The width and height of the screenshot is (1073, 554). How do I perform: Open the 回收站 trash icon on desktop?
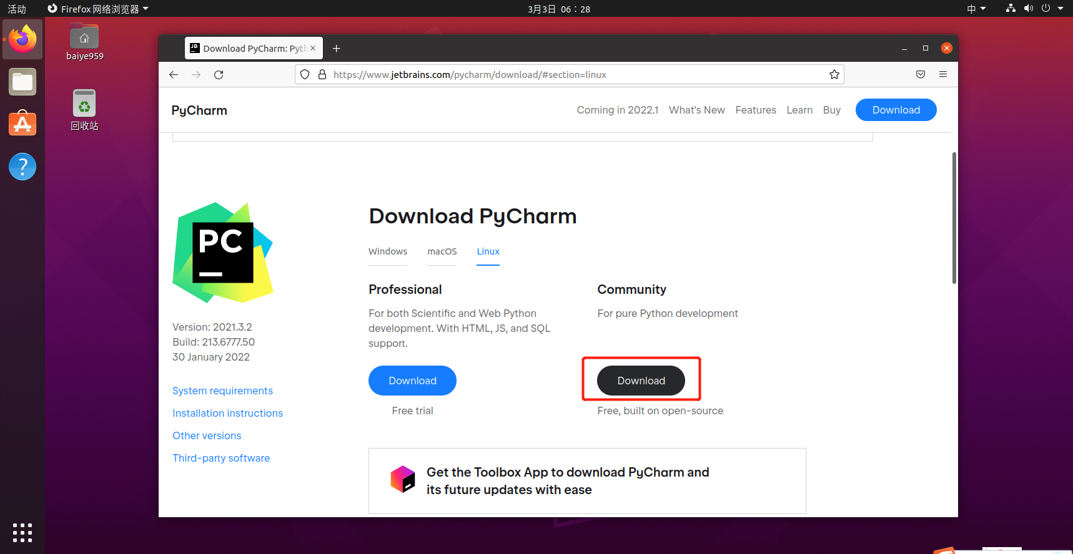coord(84,110)
